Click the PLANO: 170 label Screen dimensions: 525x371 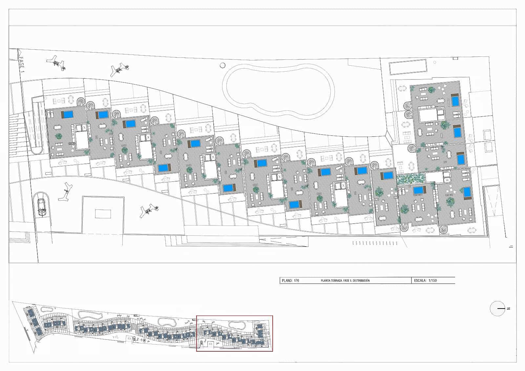coord(290,281)
